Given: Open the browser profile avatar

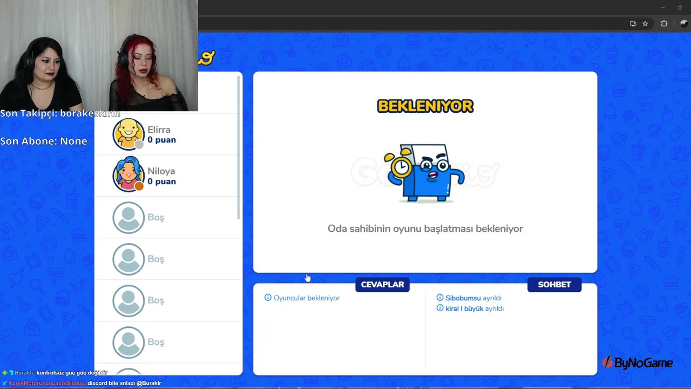Looking at the screenshot, I should 684,24.
